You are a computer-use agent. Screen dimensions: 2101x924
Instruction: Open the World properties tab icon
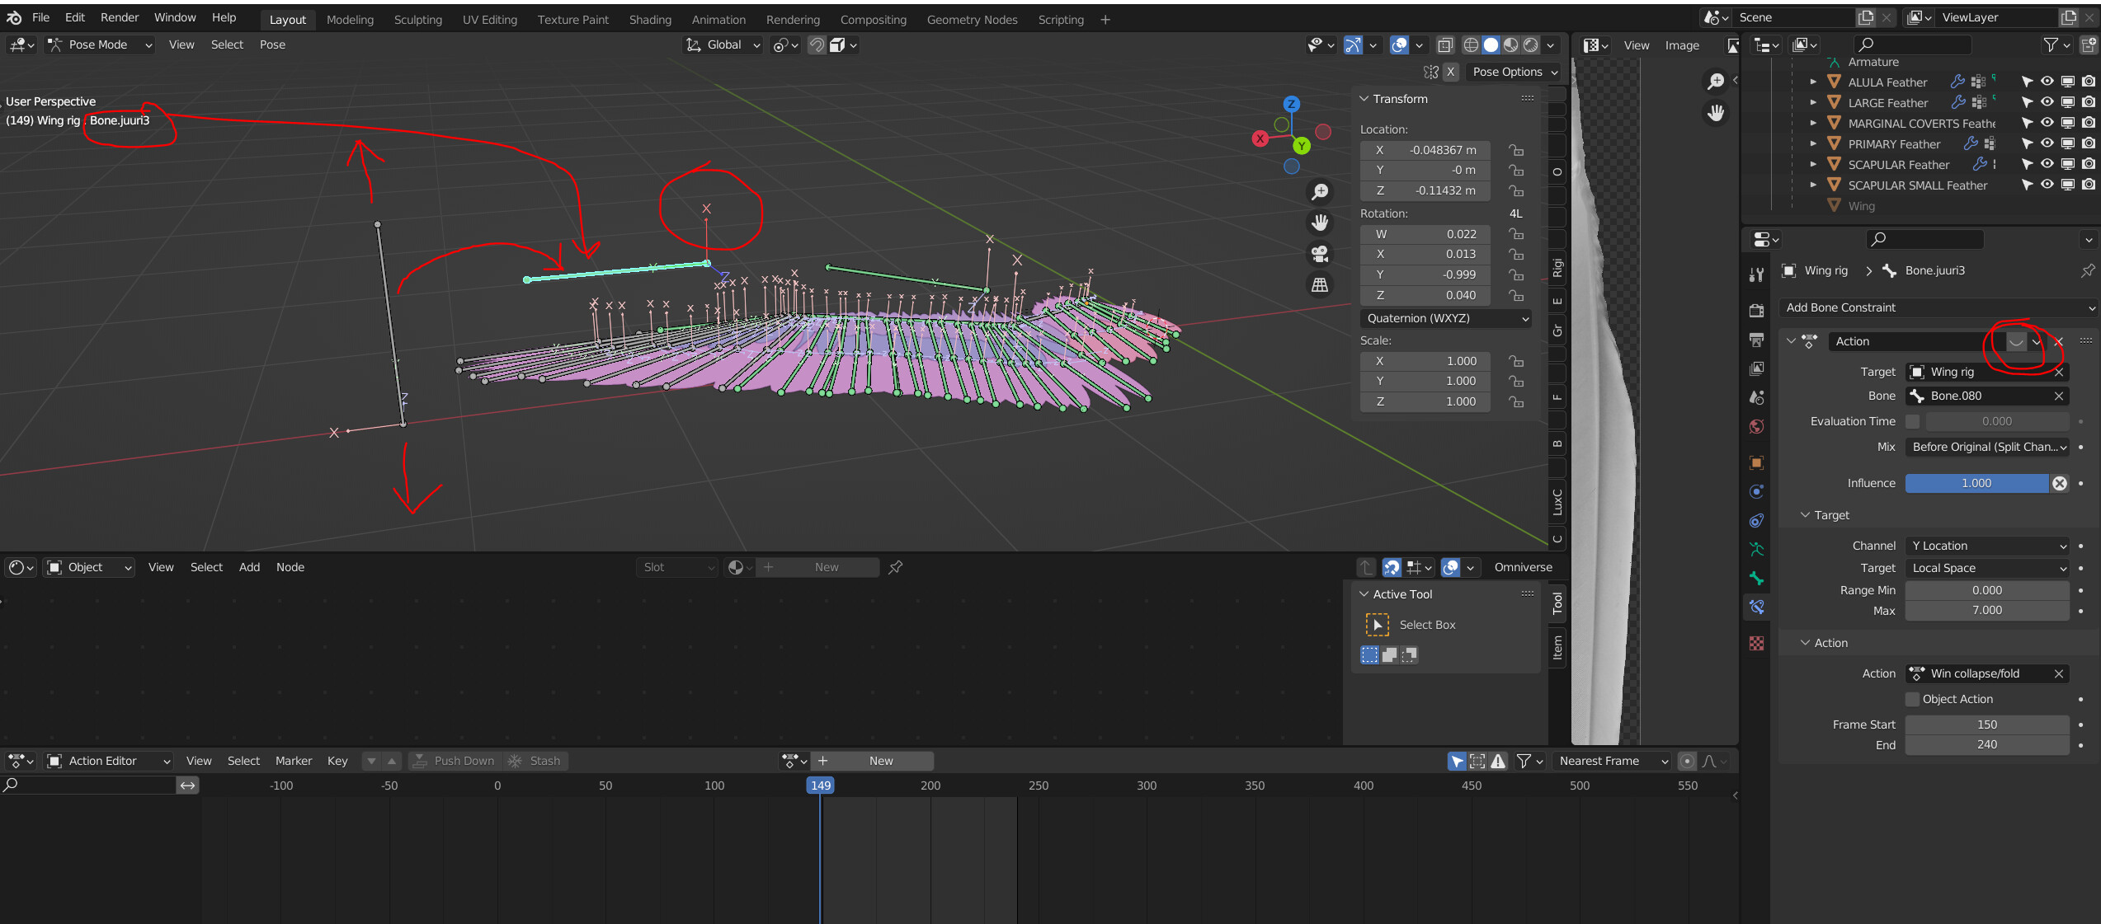point(1757,426)
